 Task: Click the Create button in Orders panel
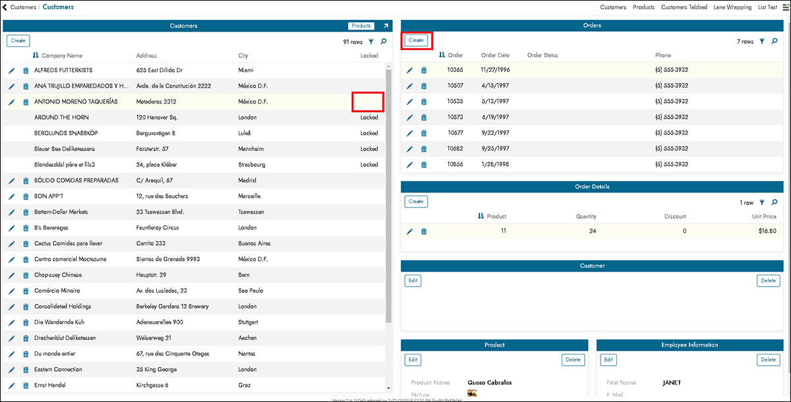point(416,40)
